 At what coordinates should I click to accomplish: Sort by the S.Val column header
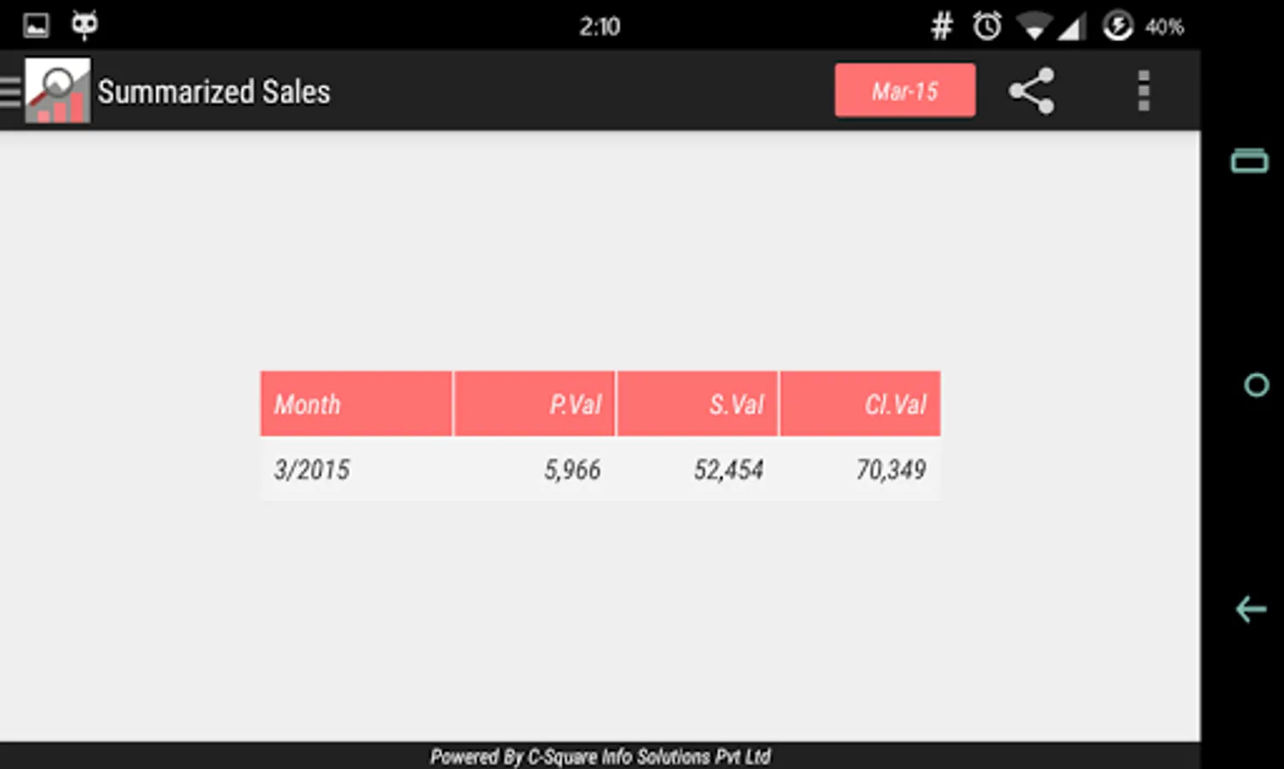pyautogui.click(x=697, y=404)
